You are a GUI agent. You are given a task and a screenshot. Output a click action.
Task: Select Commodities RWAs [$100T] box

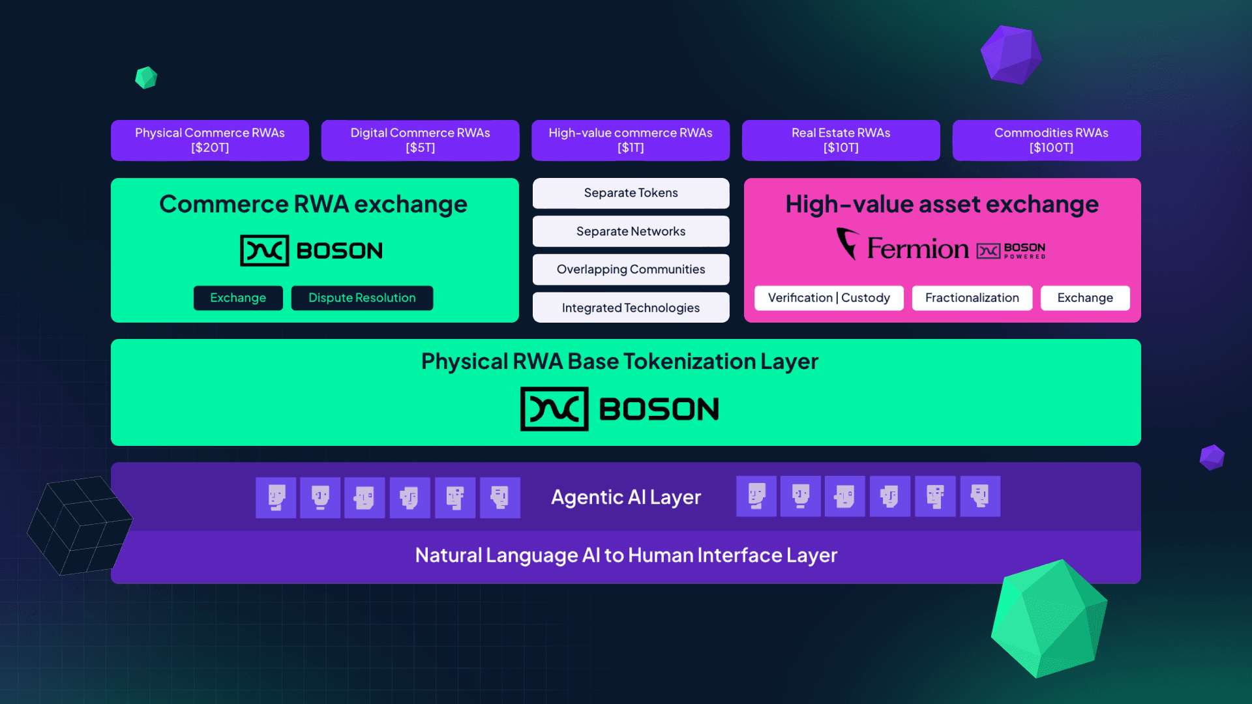pyautogui.click(x=1047, y=140)
